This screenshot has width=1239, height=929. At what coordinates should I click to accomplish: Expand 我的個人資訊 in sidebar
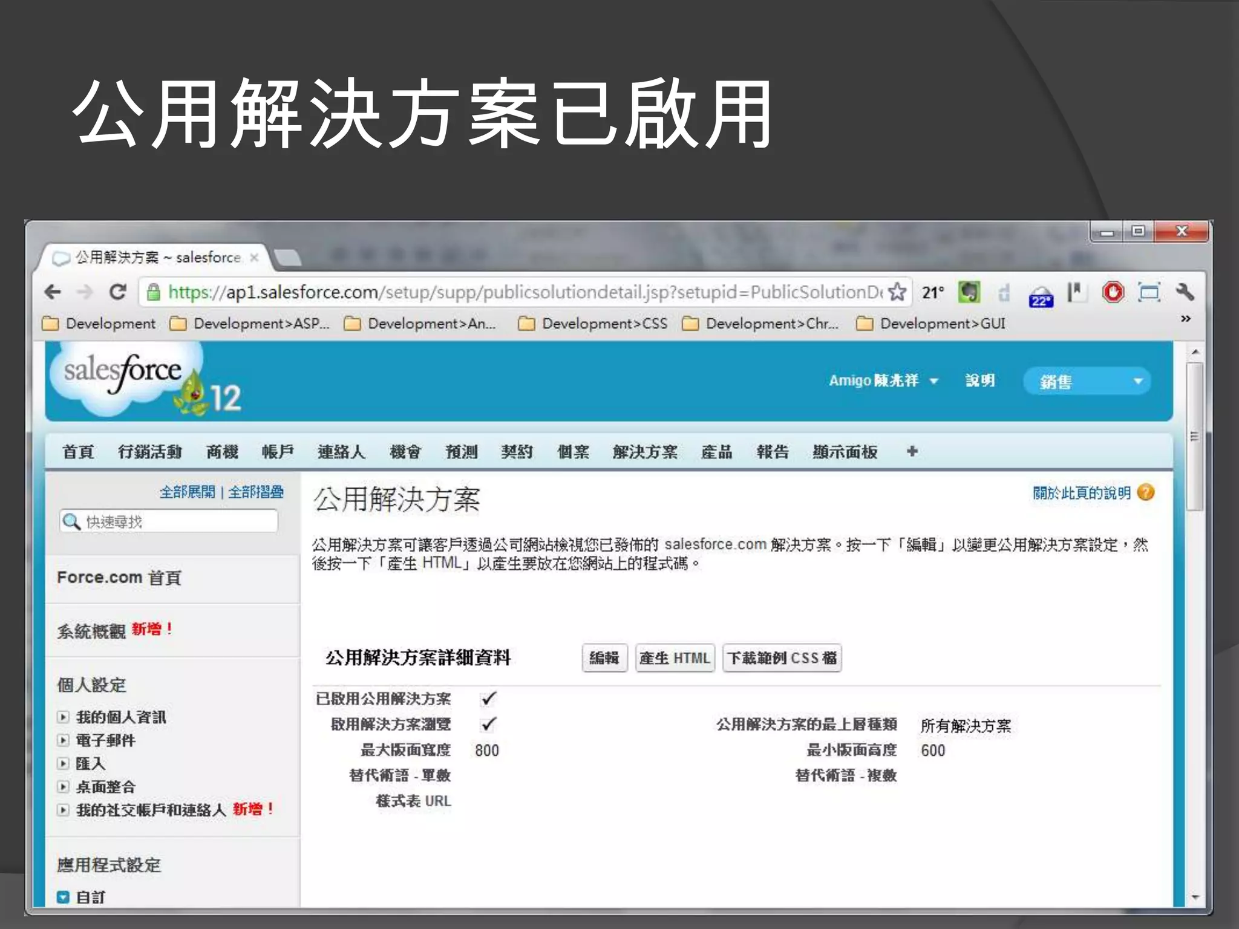click(63, 717)
